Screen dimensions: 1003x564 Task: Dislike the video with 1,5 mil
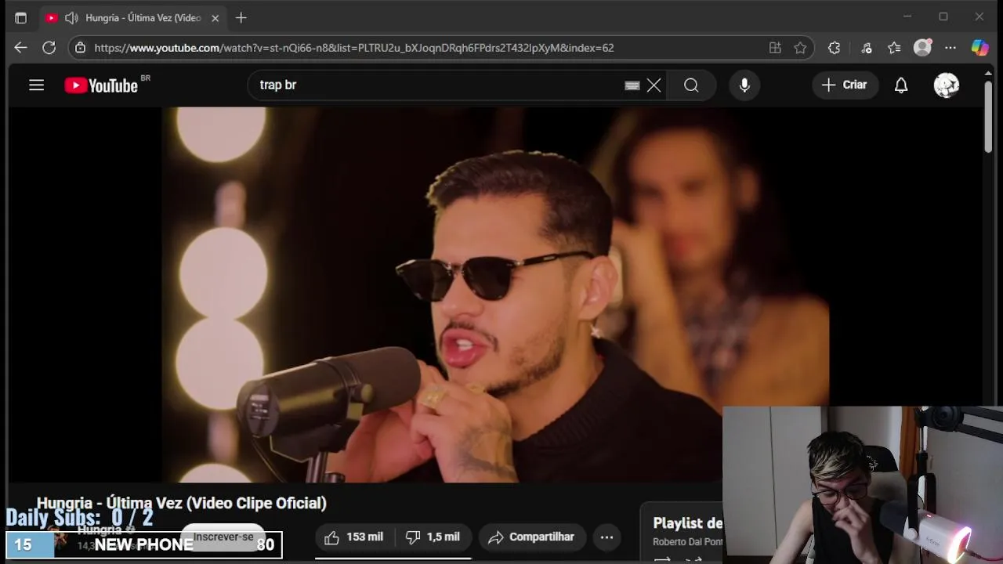[x=433, y=537]
